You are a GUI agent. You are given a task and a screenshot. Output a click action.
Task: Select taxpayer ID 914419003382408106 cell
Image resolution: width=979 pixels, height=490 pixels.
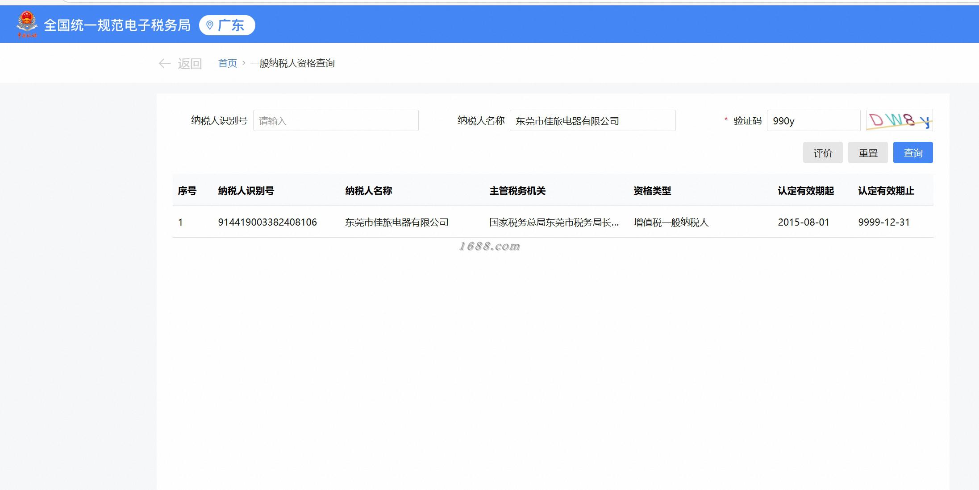tap(267, 222)
